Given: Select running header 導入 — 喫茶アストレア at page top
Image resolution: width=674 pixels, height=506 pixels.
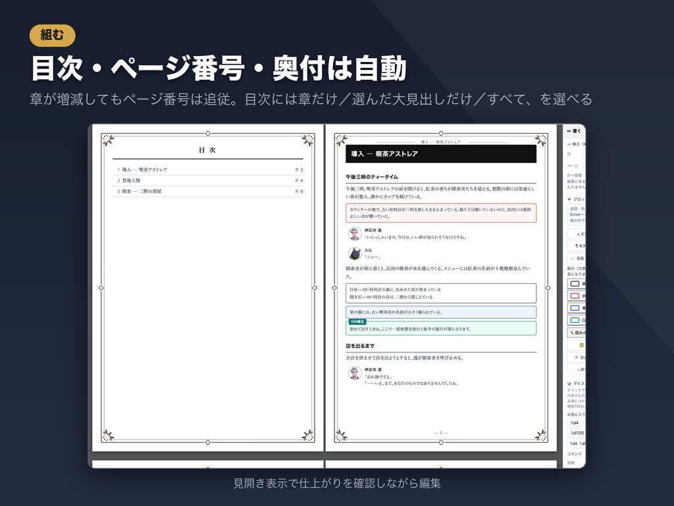Looking at the screenshot, I should click(x=440, y=142).
